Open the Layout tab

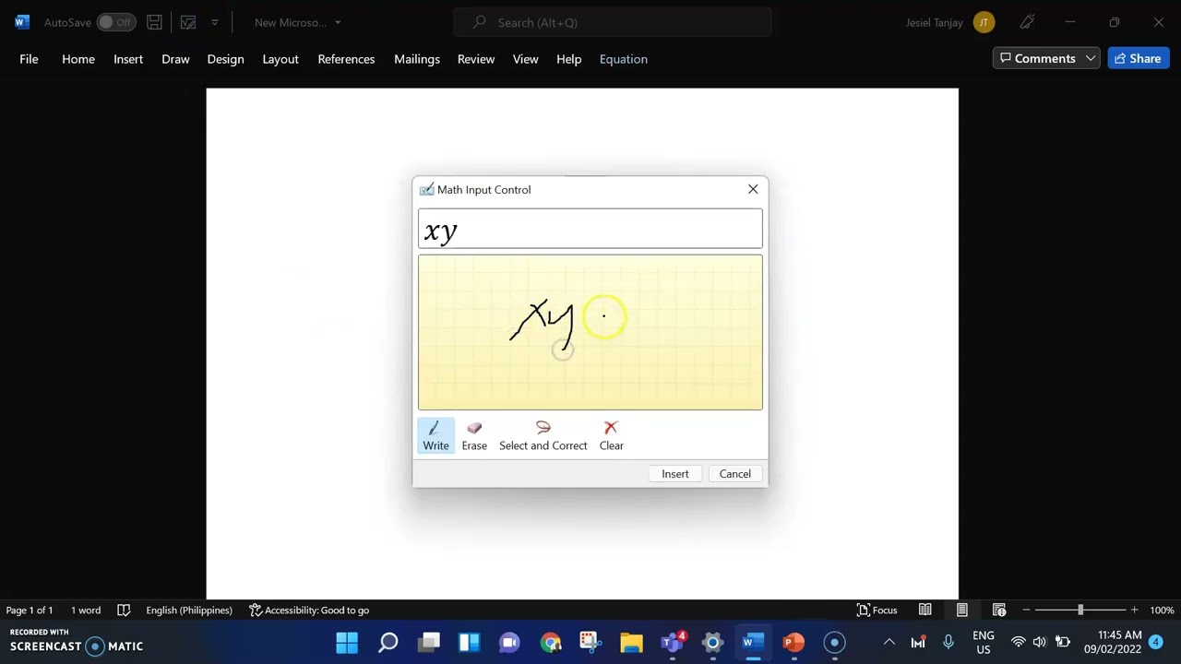pyautogui.click(x=280, y=59)
